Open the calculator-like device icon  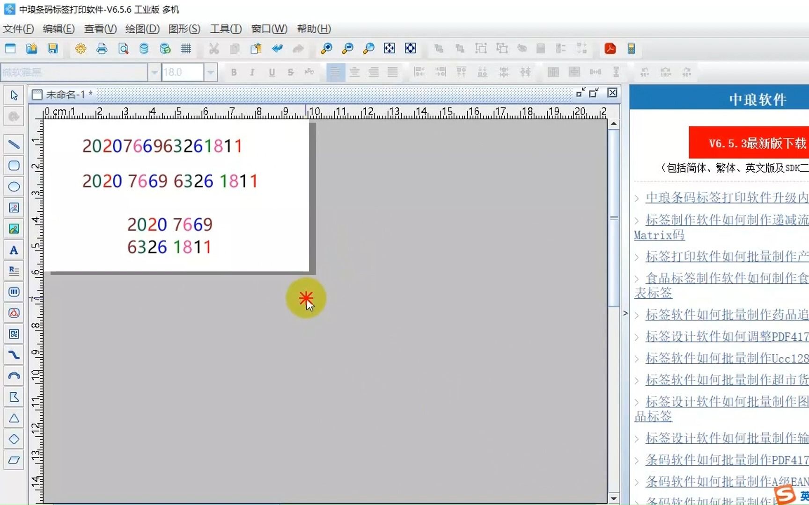tap(631, 49)
